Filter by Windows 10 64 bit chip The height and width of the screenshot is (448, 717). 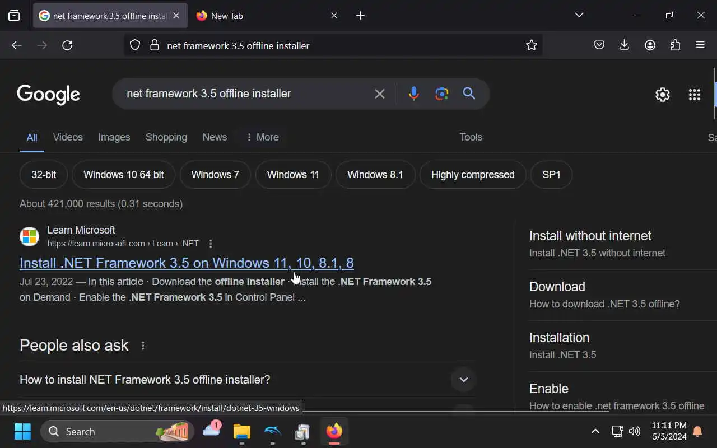point(124,175)
